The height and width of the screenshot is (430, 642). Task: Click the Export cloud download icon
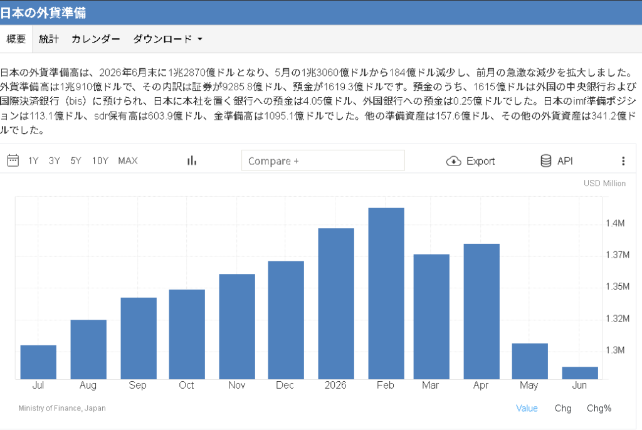453,161
